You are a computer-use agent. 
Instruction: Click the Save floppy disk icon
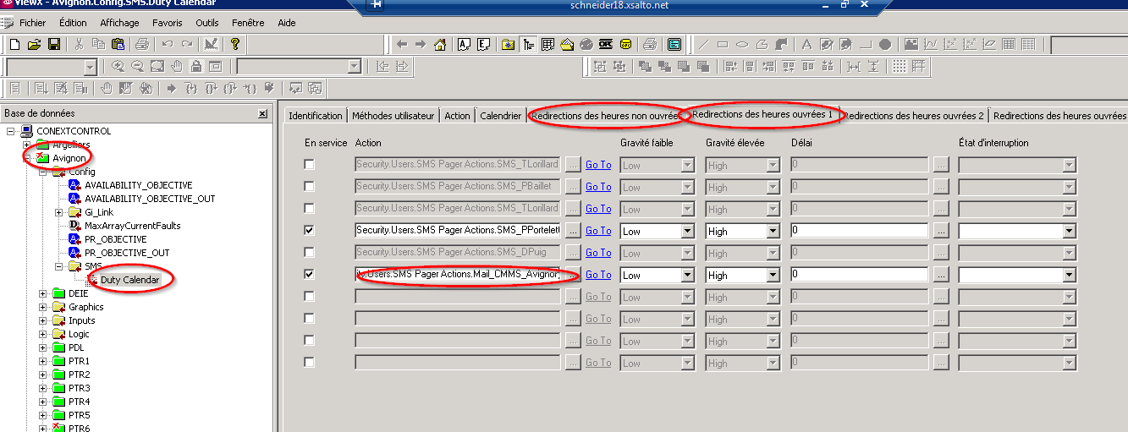tap(53, 44)
